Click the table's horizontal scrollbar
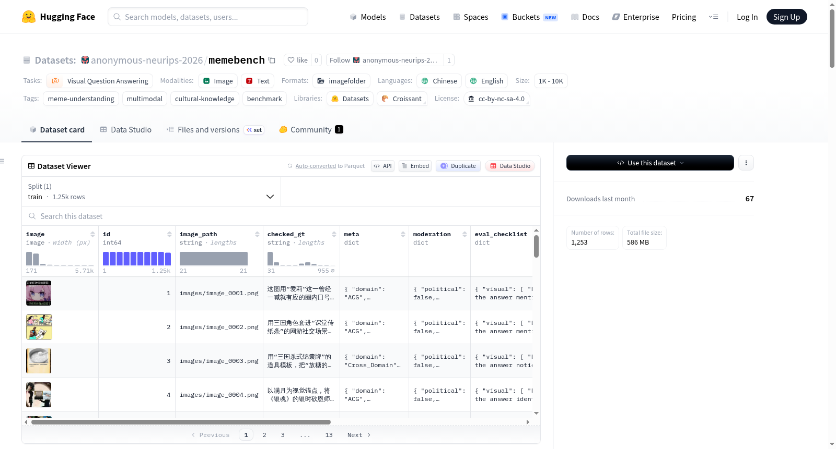 (x=181, y=422)
